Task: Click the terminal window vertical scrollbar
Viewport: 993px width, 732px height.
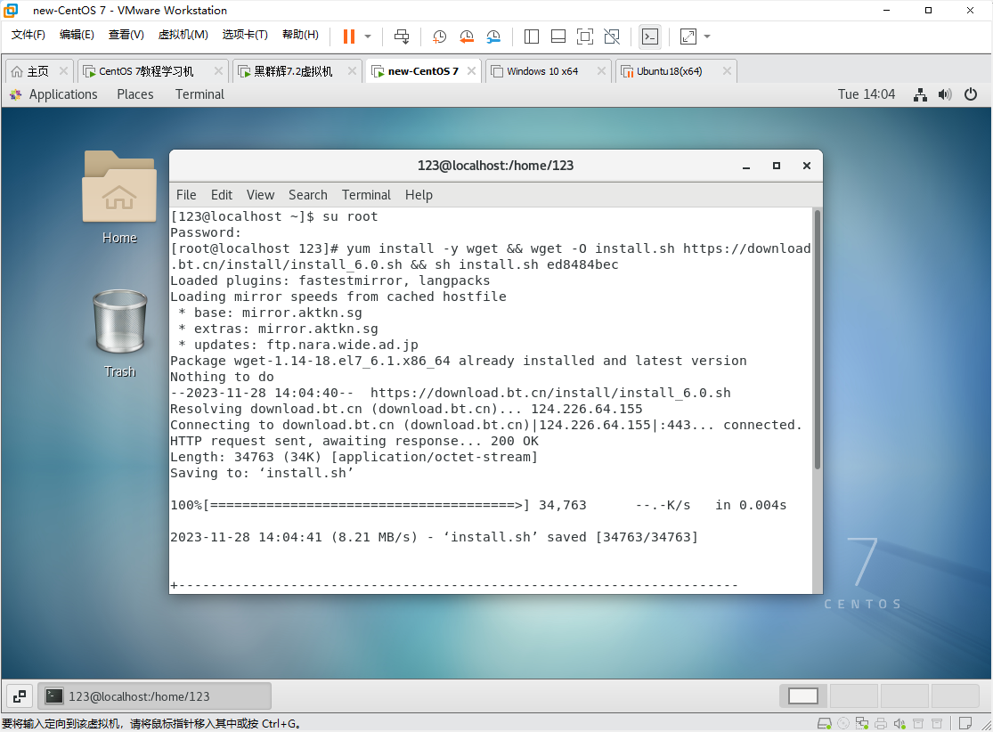Action: coord(817,341)
